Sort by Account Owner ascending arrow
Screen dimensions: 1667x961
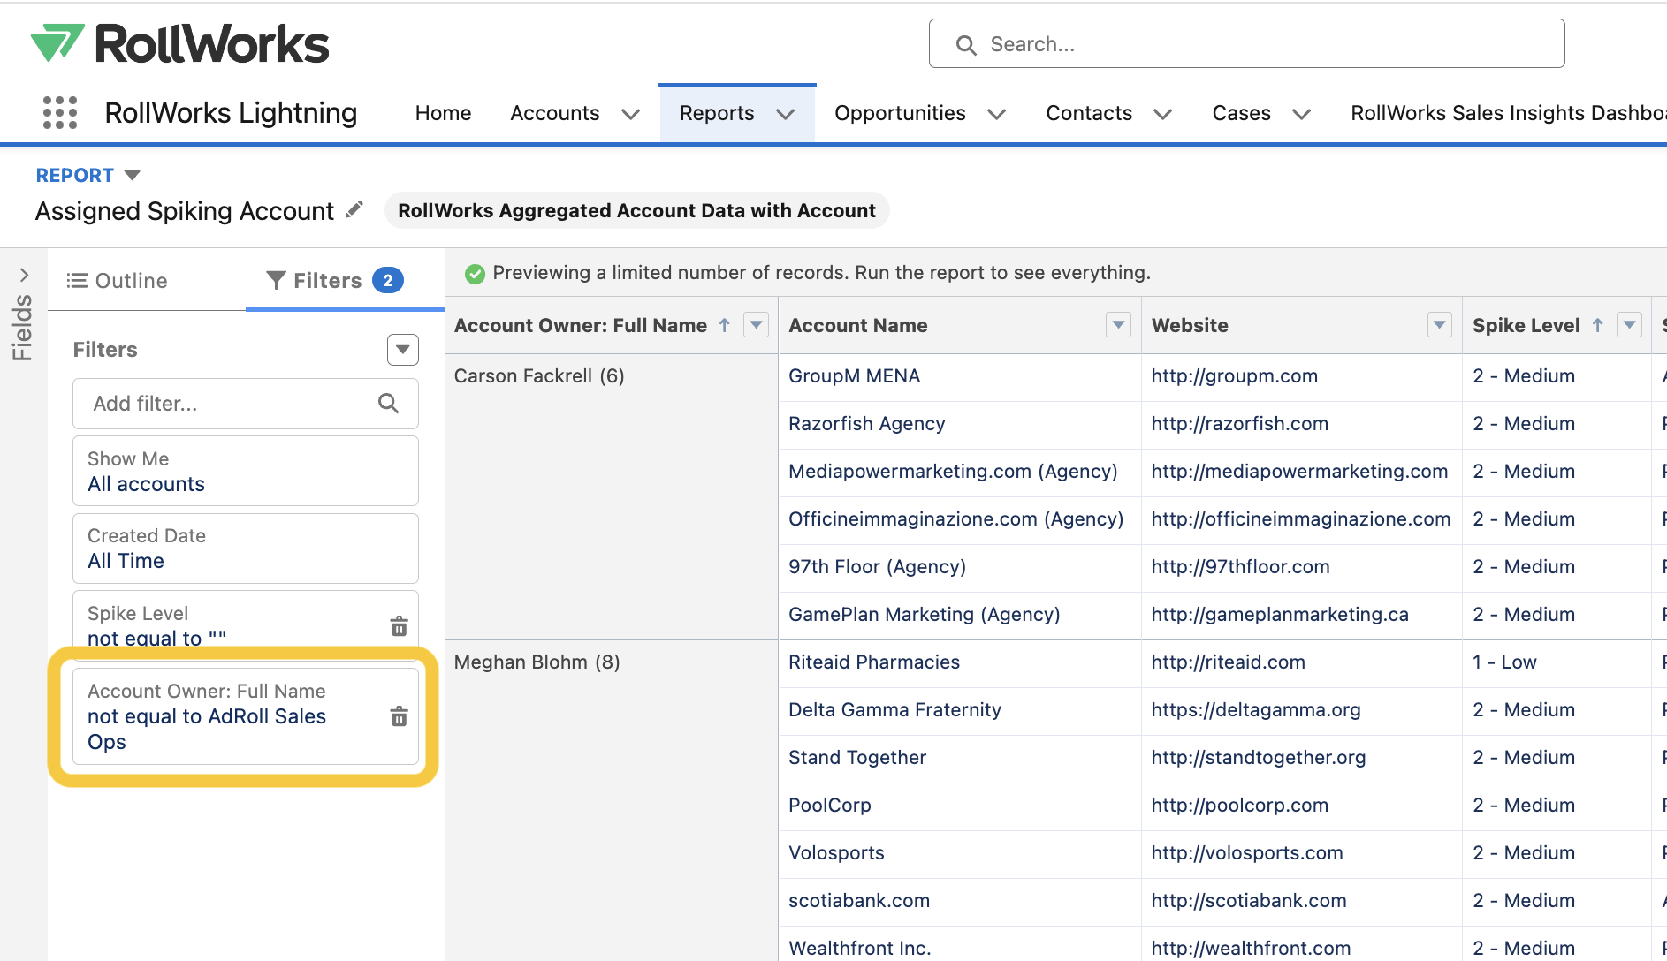pos(725,325)
